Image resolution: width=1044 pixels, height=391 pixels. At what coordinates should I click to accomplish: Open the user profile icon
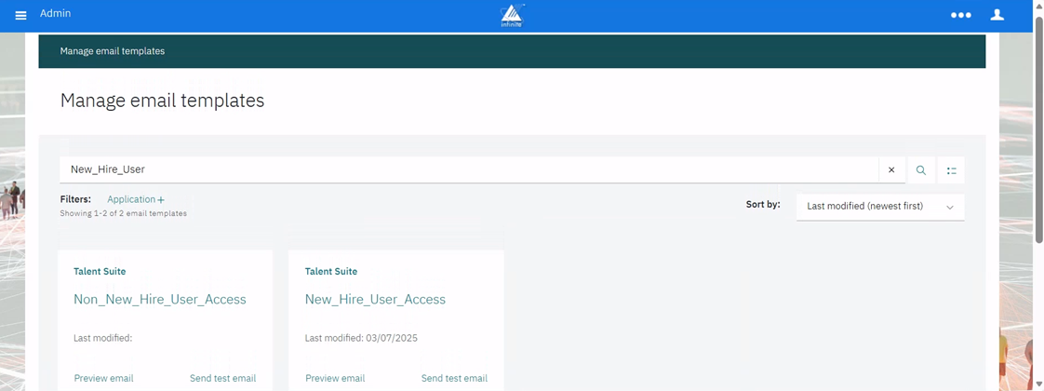[x=997, y=15]
